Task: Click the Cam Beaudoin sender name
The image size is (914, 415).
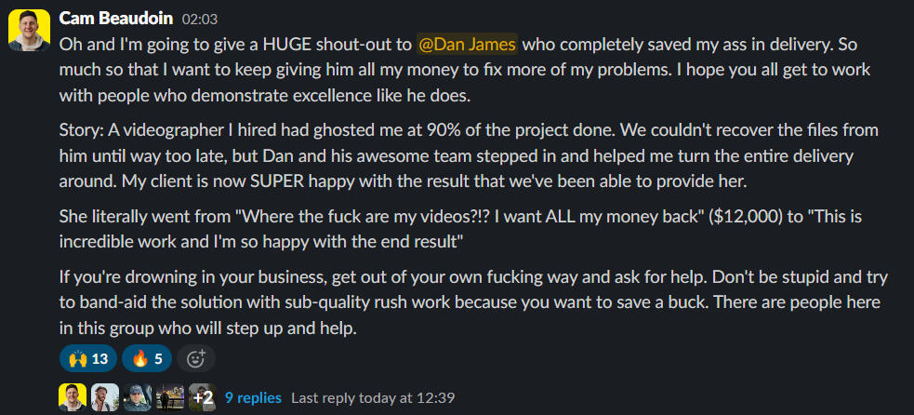Action: pyautogui.click(x=116, y=19)
